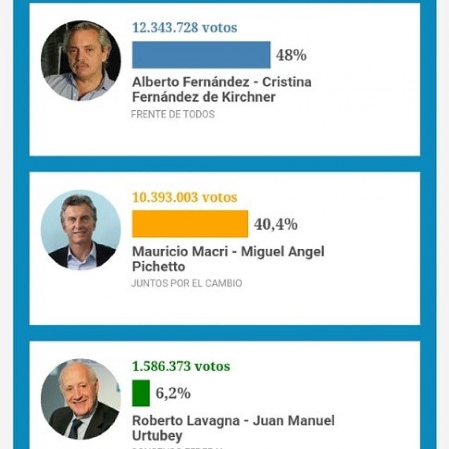Open Mauricio Macri - Miguel Angel Pichetto name
Viewport: 449px width, 449px height.
pos(228,259)
